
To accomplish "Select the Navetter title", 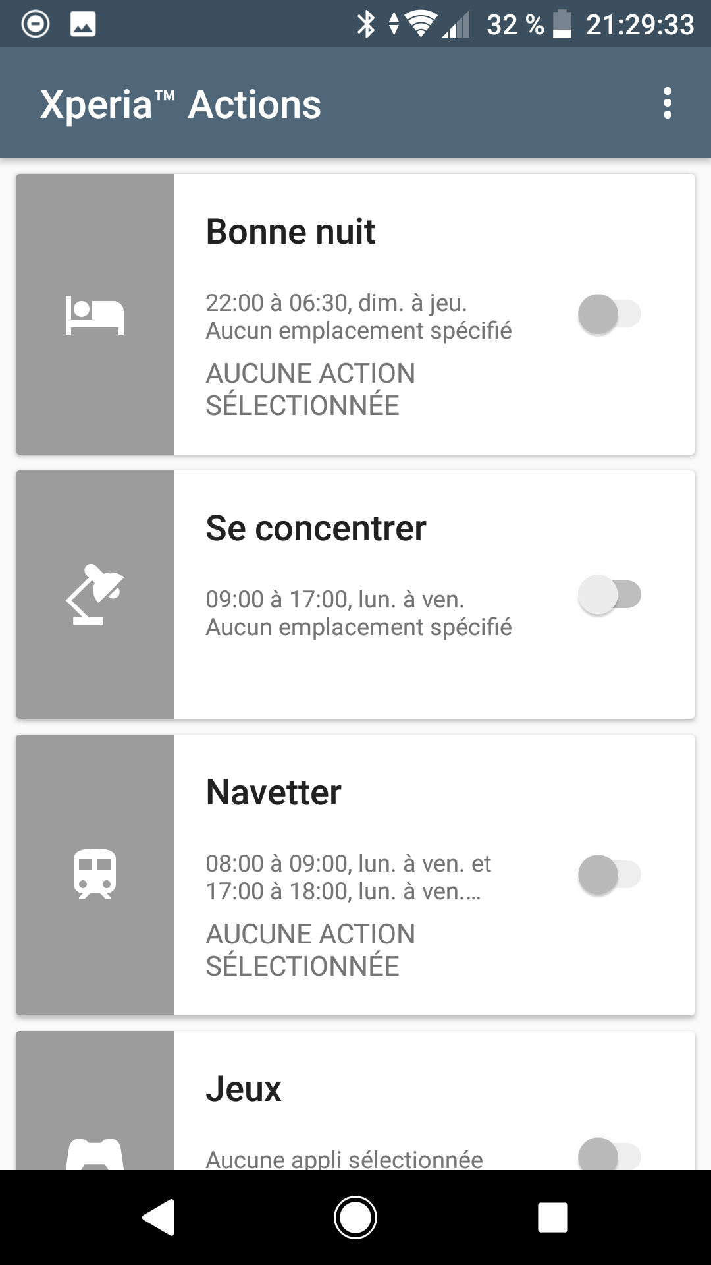I will click(x=274, y=792).
